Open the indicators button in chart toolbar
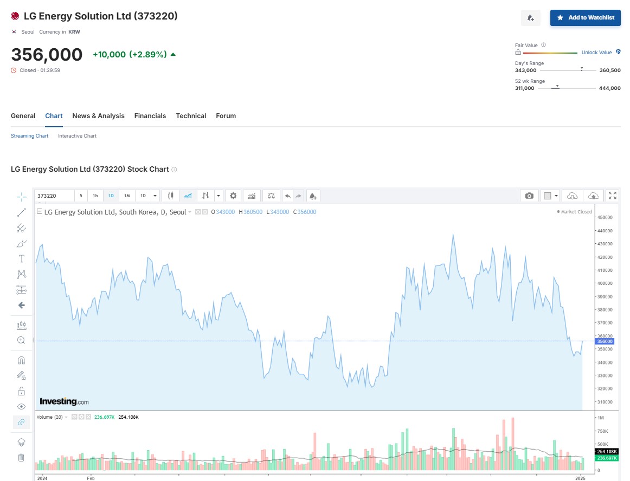Screen dimensions: 630x481 coord(252,196)
